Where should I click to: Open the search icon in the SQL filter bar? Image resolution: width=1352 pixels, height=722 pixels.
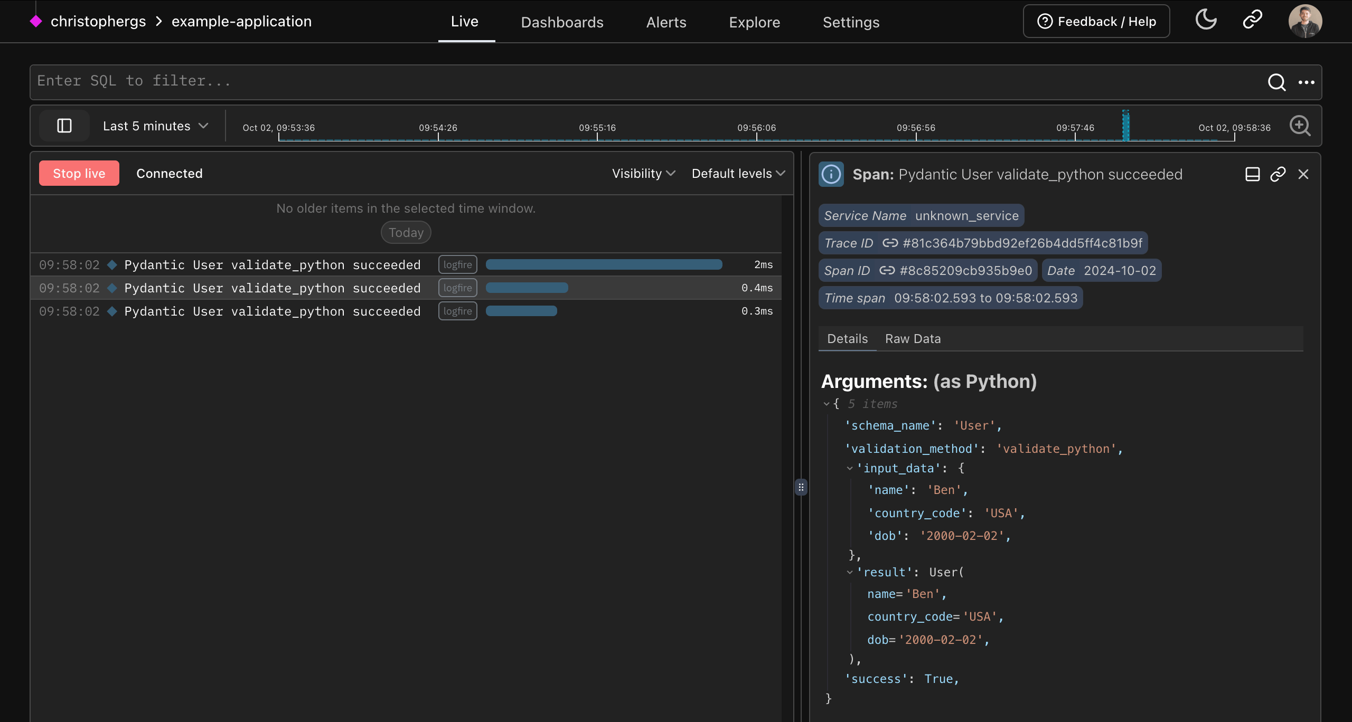click(1277, 82)
